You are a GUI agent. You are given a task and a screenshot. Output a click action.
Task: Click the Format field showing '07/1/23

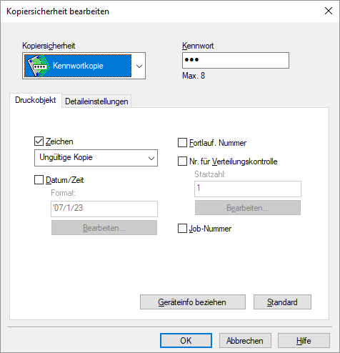[104, 209]
